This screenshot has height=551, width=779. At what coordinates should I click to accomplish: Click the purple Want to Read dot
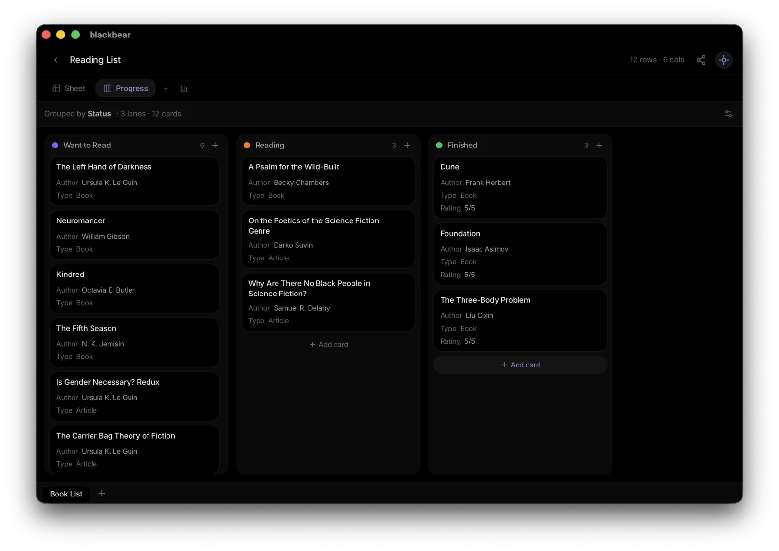pyautogui.click(x=55, y=146)
